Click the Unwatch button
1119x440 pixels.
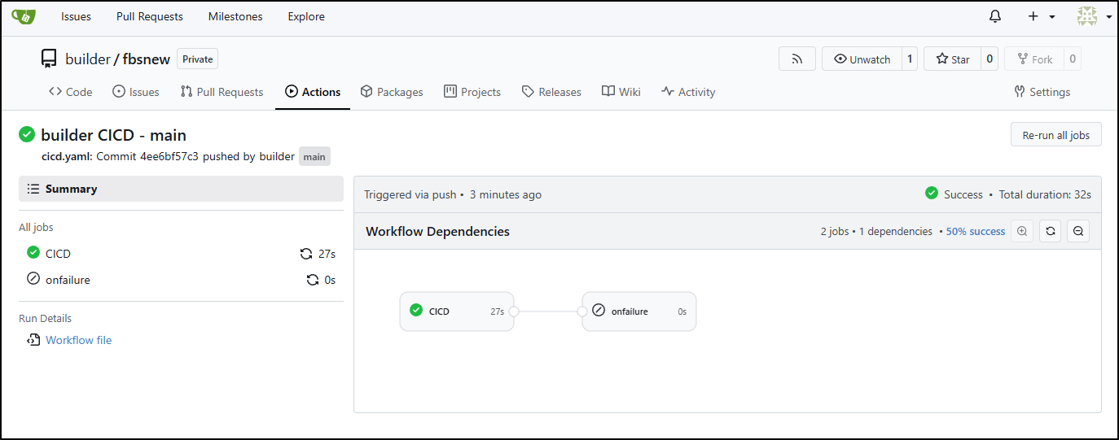(862, 59)
